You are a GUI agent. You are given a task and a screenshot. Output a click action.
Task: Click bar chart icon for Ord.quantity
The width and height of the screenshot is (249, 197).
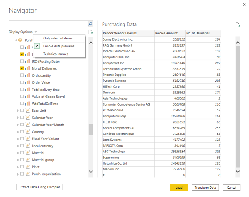coord(27,75)
